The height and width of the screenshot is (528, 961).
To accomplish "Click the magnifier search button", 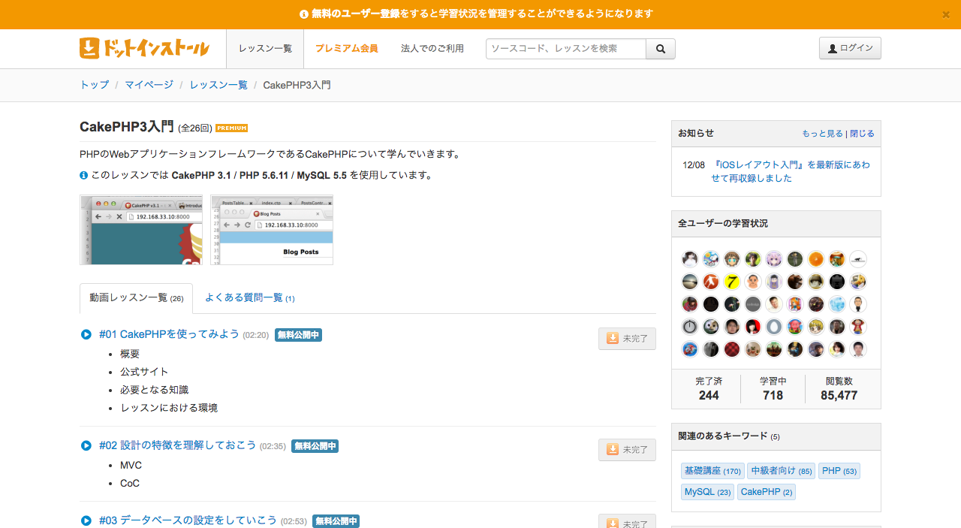I will click(661, 49).
